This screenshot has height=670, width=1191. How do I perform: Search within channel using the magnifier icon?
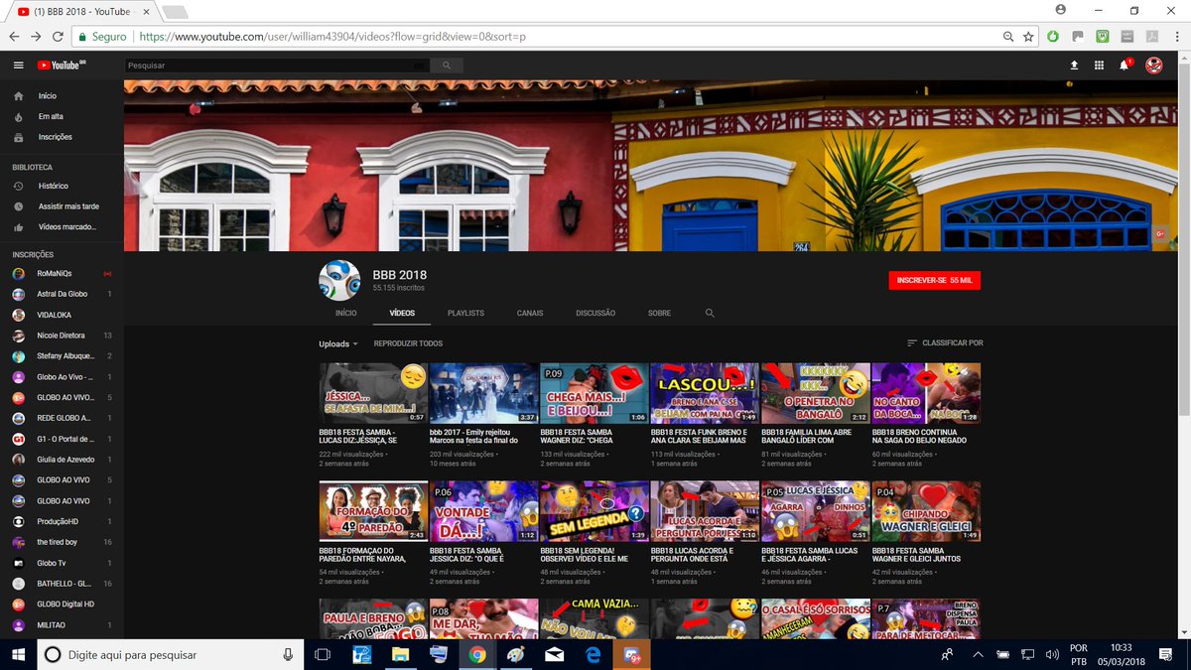point(710,313)
